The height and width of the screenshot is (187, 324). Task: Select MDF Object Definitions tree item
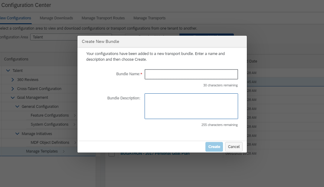click(x=50, y=143)
